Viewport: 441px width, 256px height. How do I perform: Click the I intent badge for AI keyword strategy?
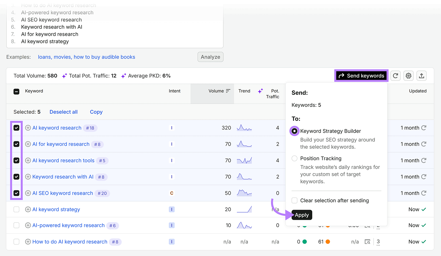click(x=172, y=209)
